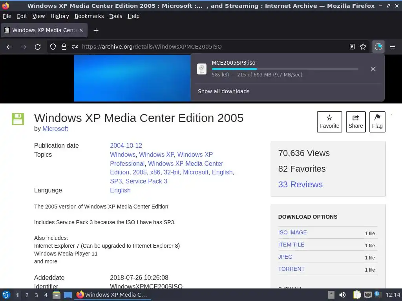Open the Microsoft author link
Screen dimensions: 402x301
click(55, 129)
